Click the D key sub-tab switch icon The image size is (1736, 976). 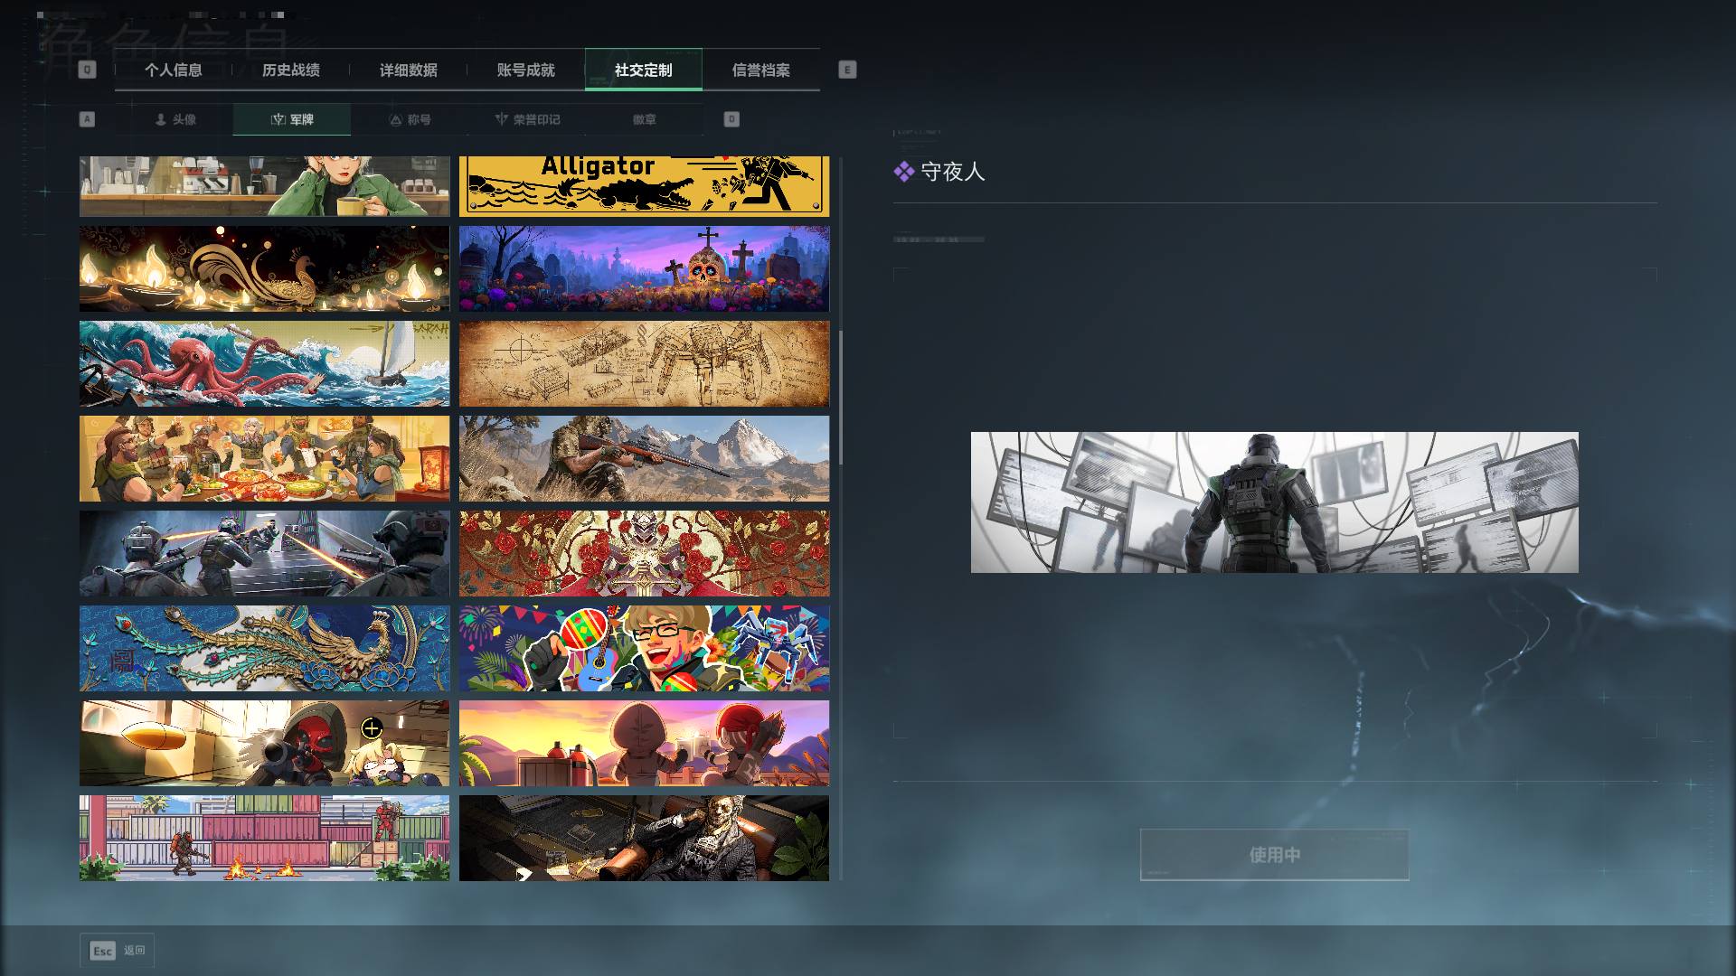point(731,119)
